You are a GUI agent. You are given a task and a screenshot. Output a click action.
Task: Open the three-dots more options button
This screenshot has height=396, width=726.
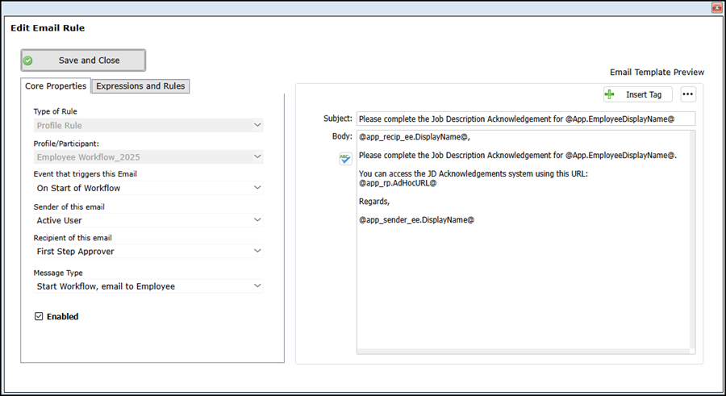tap(687, 94)
